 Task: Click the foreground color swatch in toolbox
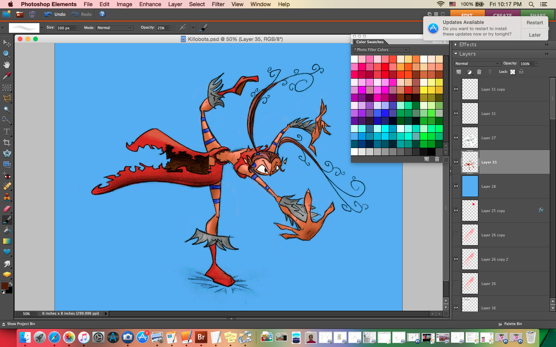click(5, 286)
